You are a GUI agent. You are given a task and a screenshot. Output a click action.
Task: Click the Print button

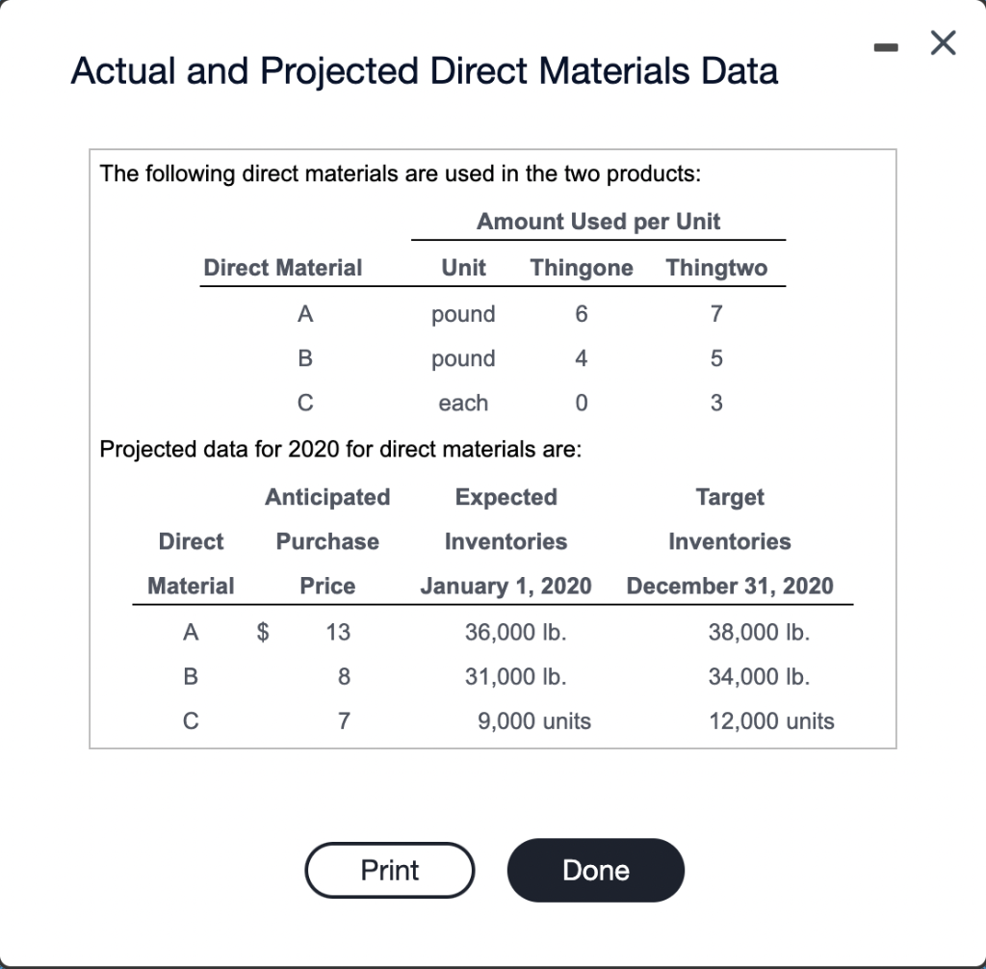(389, 871)
